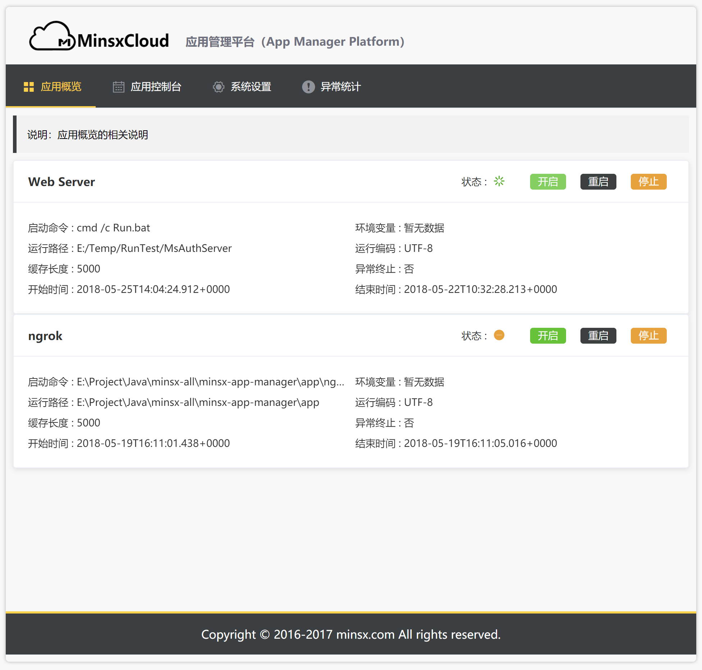This screenshot has width=702, height=670.
Task: Restart Web Server using 重启 button
Action: (598, 182)
